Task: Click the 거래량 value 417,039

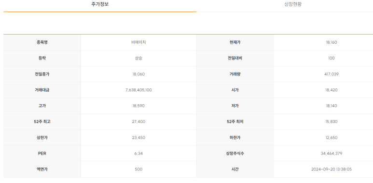Action: coord(332,74)
